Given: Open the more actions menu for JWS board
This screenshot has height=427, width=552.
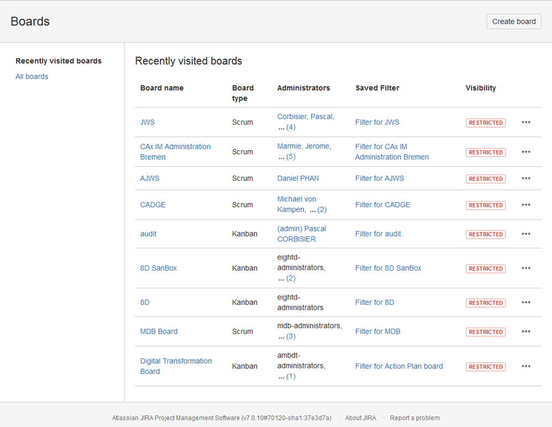Looking at the screenshot, I should click(525, 122).
